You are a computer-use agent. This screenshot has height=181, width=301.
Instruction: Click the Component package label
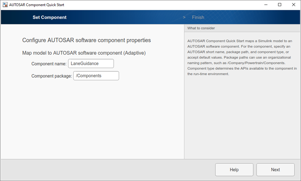[x=52, y=76]
